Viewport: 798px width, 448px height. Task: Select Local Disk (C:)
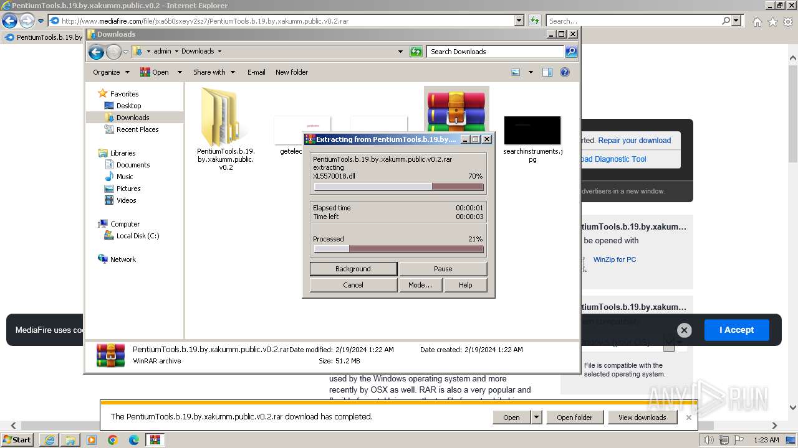[137, 236]
